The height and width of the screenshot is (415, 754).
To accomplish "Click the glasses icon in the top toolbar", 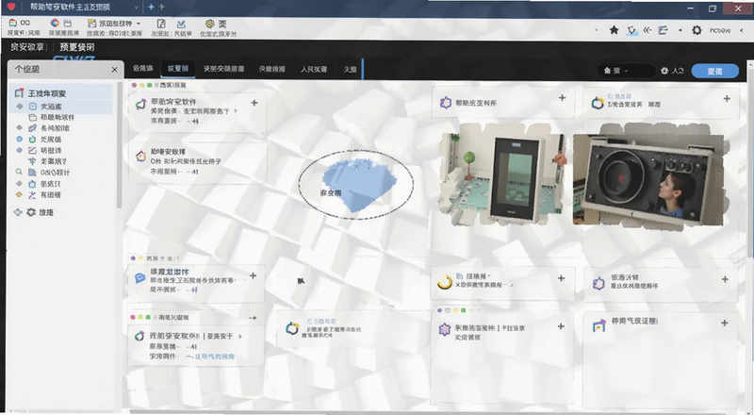I will point(25,23).
